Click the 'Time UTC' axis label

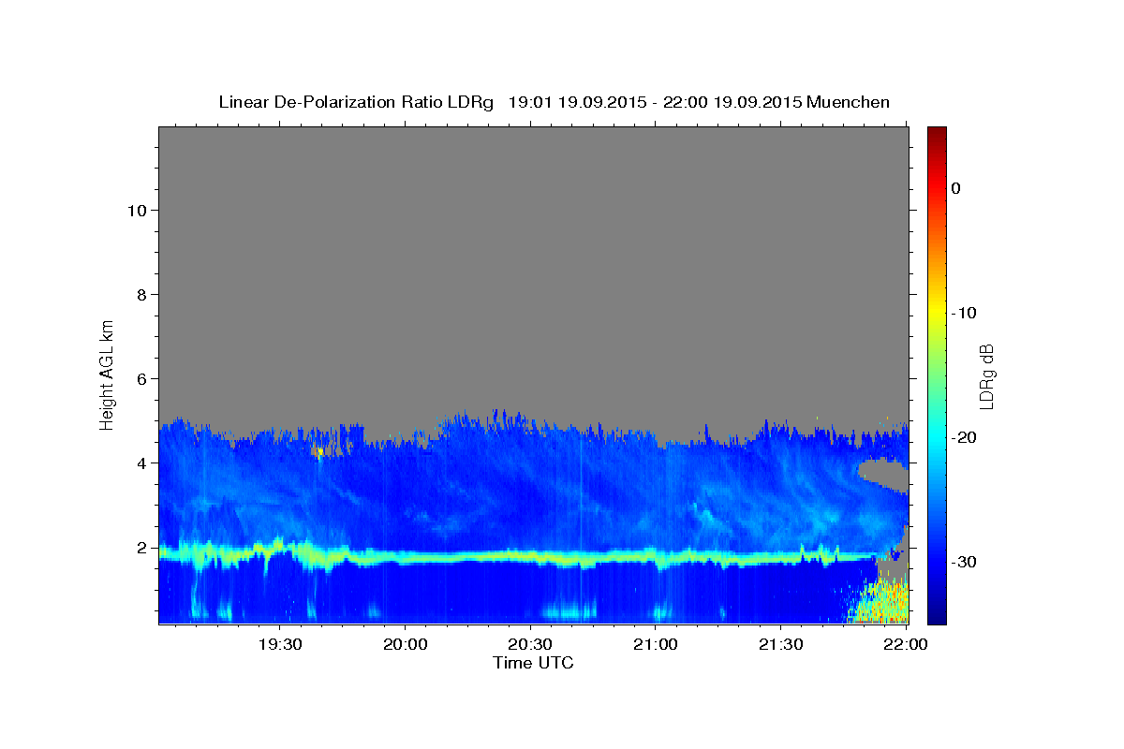(533, 663)
